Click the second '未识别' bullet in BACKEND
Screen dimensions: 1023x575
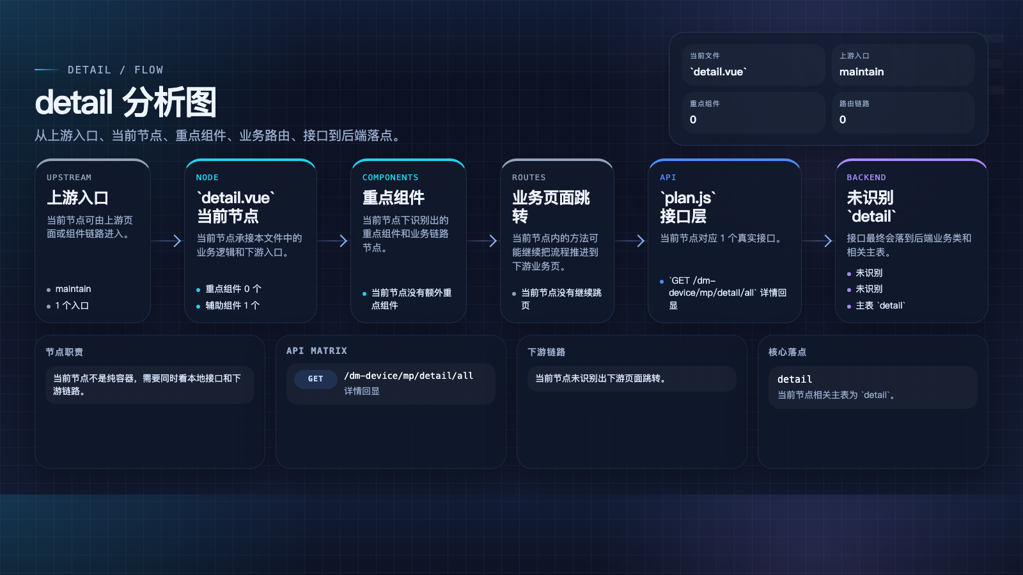click(869, 289)
